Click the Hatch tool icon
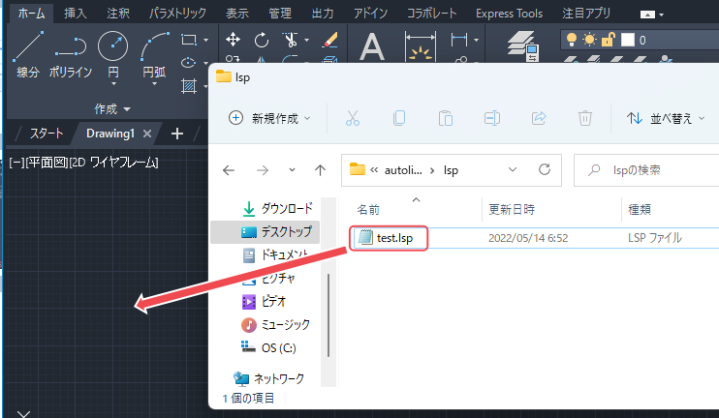This screenshot has height=418, width=719. (x=189, y=63)
